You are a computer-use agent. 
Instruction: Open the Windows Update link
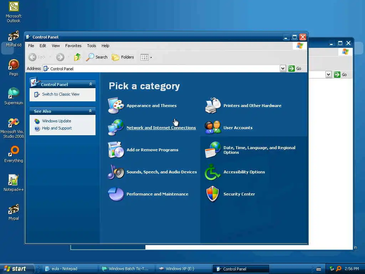56,121
